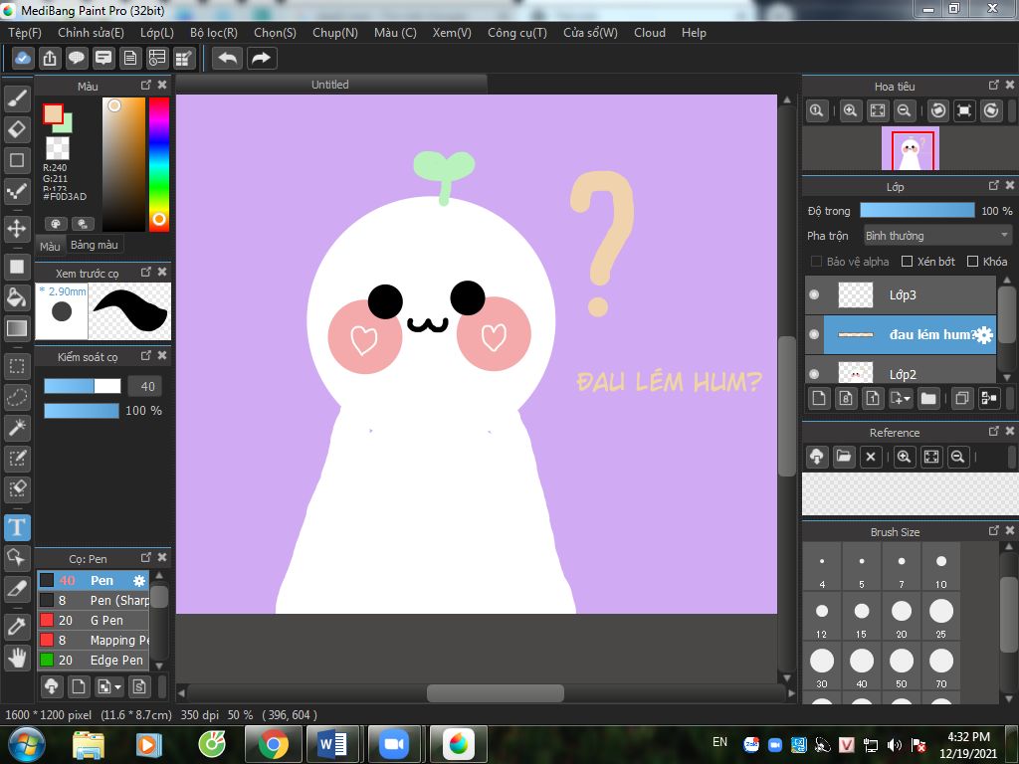Image resolution: width=1019 pixels, height=764 pixels.
Task: Click the taskbar volume speaker icon
Action: click(x=895, y=745)
